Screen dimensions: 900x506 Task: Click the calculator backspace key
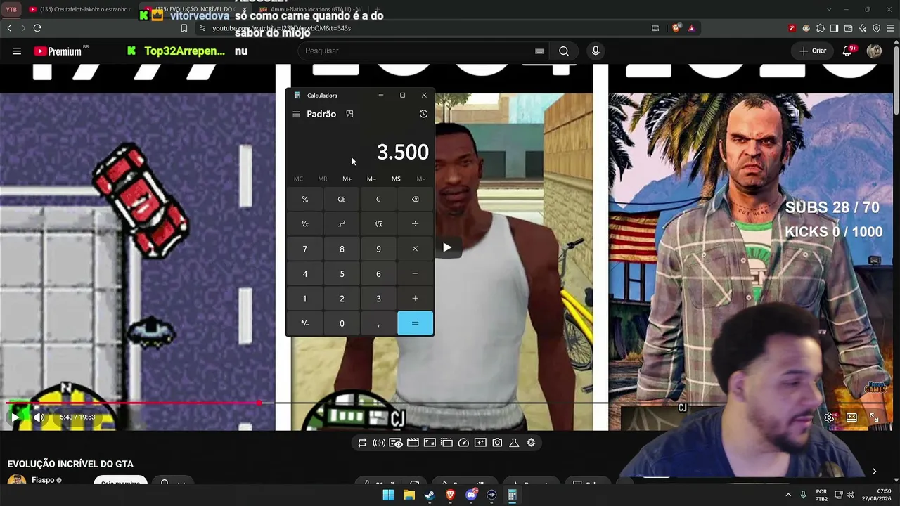click(415, 199)
